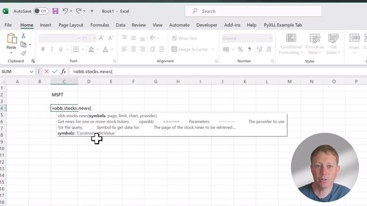The height and width of the screenshot is (206, 367).
Task: Click Merge & Center
Action: tap(190, 49)
